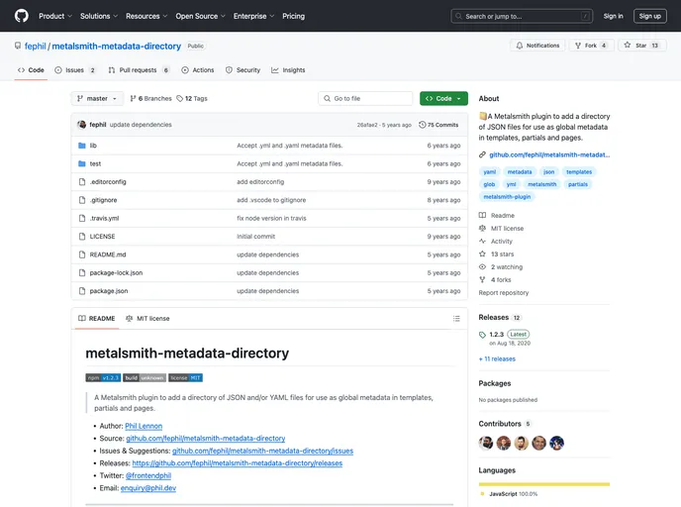This screenshot has height=507, width=681.
Task: Switch to the Code tab
Action: 31,70
